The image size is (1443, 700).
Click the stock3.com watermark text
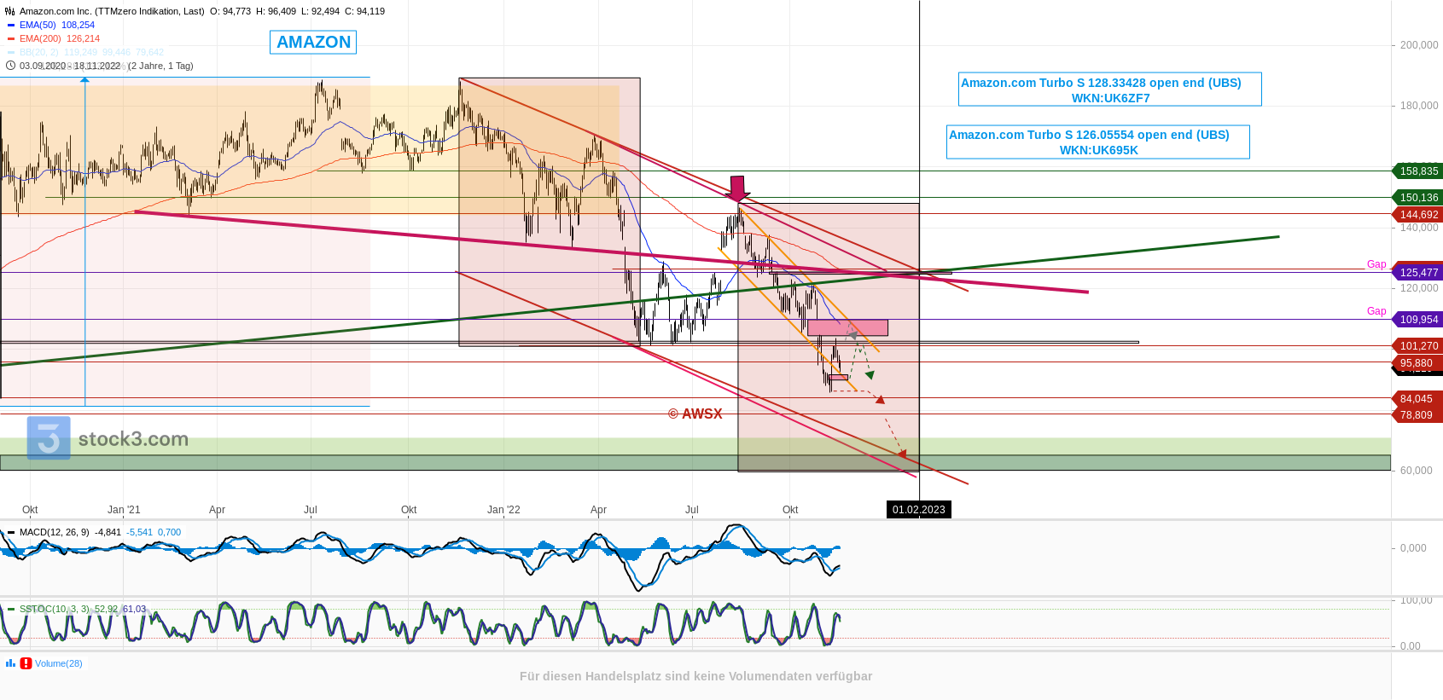[133, 439]
